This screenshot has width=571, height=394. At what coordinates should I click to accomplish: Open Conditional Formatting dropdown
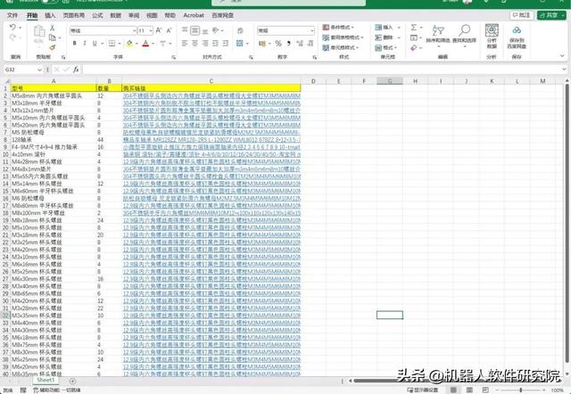point(338,28)
